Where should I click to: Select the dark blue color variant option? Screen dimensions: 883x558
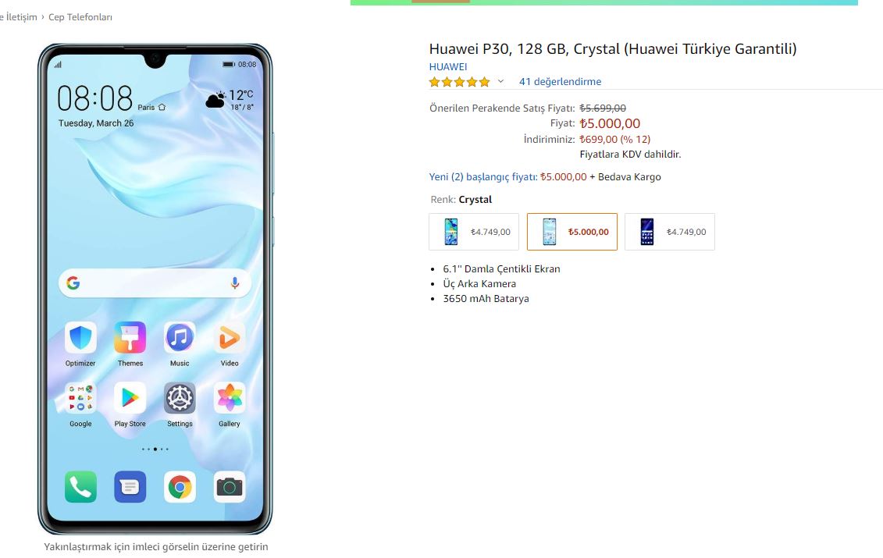coord(670,232)
